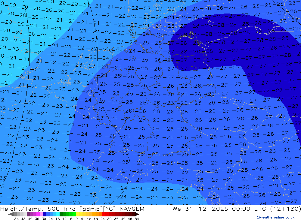Click the gray left arrow end of color bar
Viewport: 301px width, 220px height.
point(11,214)
